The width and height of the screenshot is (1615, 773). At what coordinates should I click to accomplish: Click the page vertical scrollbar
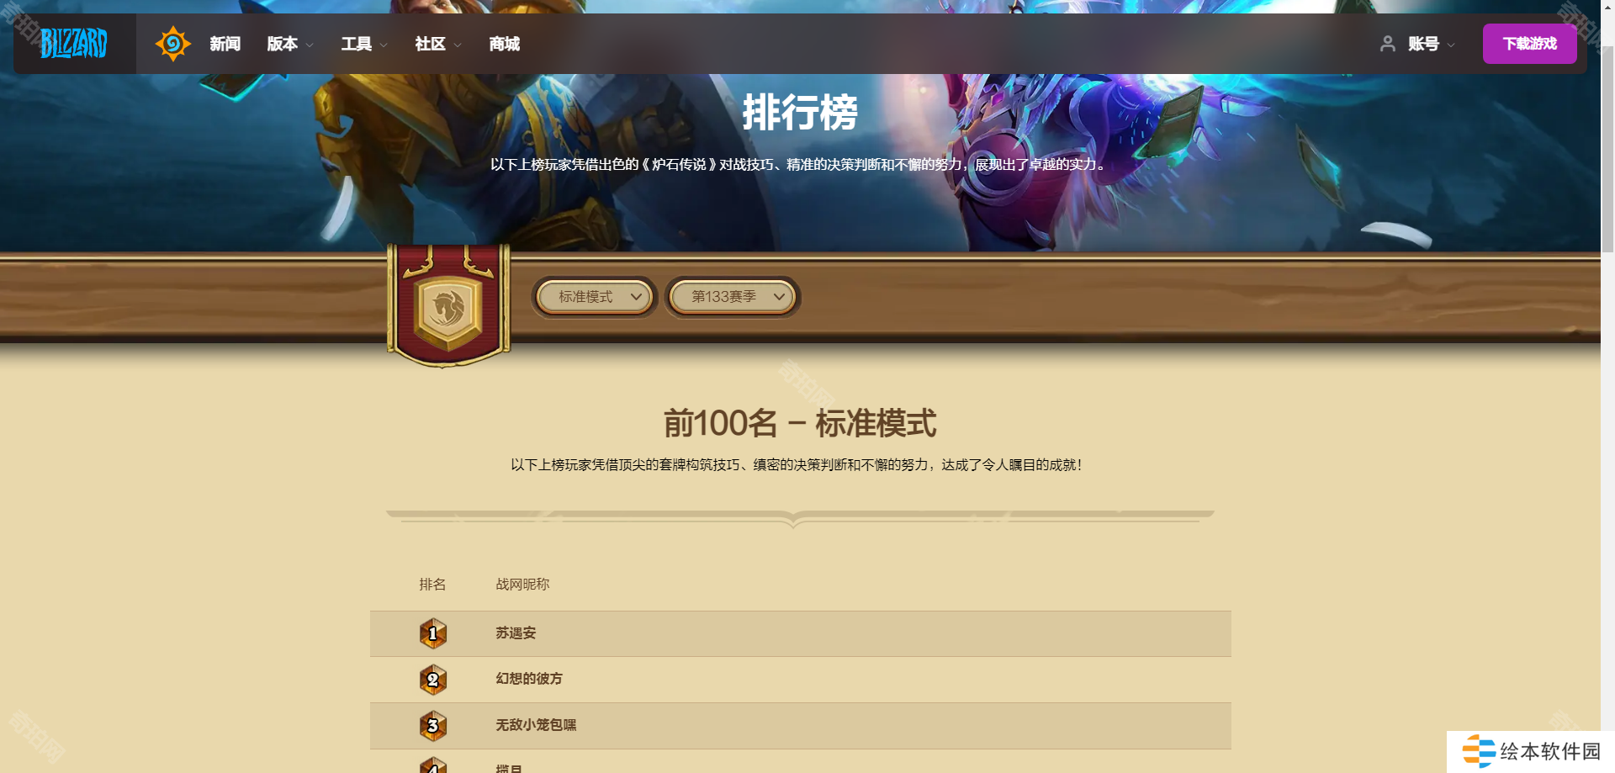pyautogui.click(x=1607, y=387)
